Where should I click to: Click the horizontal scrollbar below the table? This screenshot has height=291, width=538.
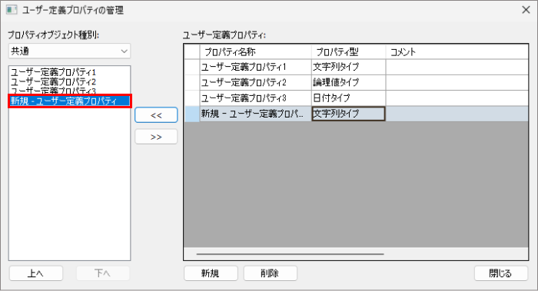point(291,254)
